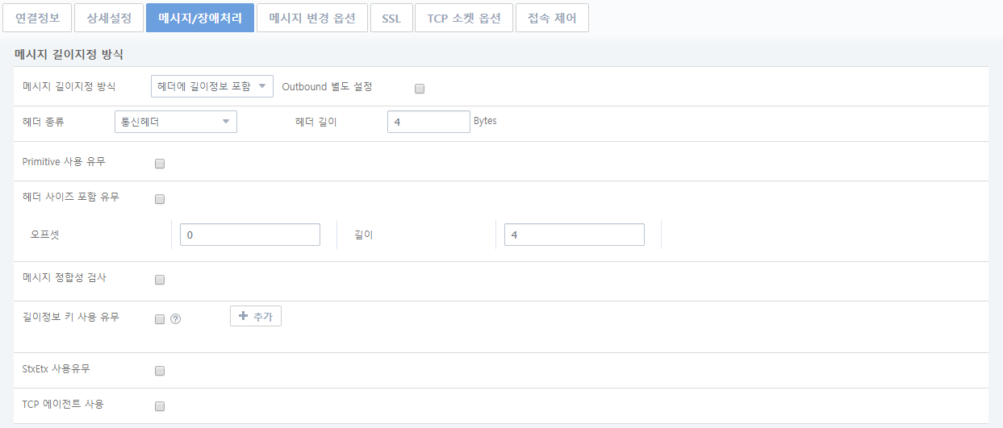Check 헤더 사이즈 포함 유무 box
This screenshot has height=428, width=1003.
160,199
